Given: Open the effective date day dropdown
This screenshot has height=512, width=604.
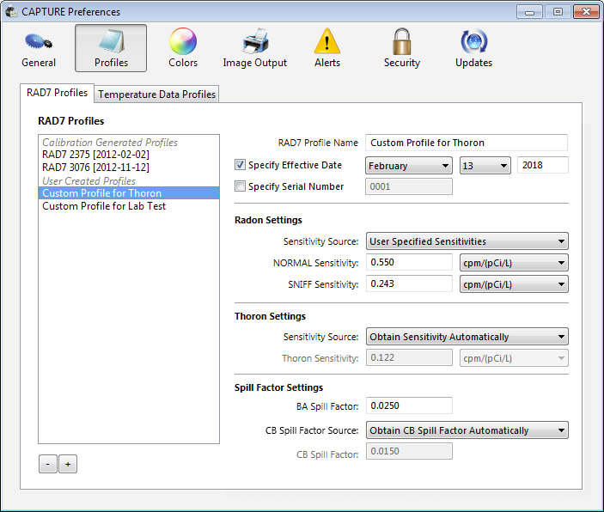Looking at the screenshot, I should [x=485, y=166].
